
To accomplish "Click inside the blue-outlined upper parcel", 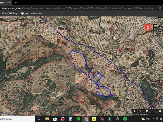I will pos(79,60).
